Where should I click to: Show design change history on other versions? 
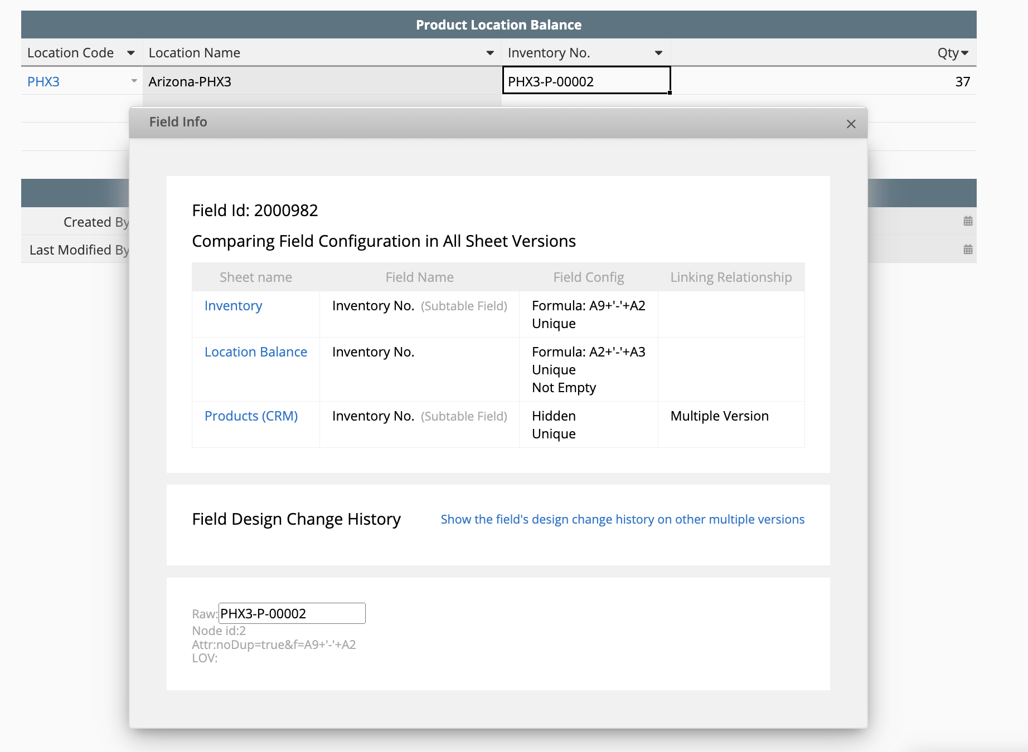coord(622,519)
